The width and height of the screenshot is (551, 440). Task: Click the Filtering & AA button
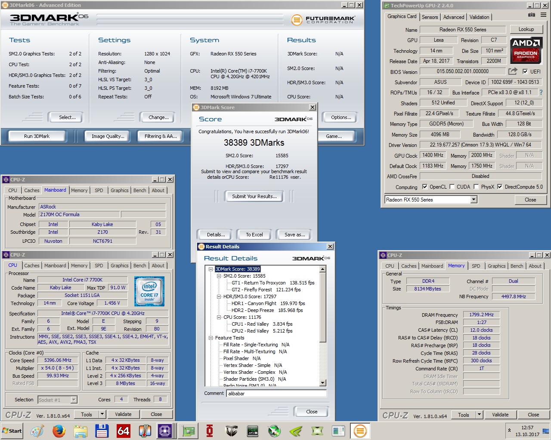point(161,136)
